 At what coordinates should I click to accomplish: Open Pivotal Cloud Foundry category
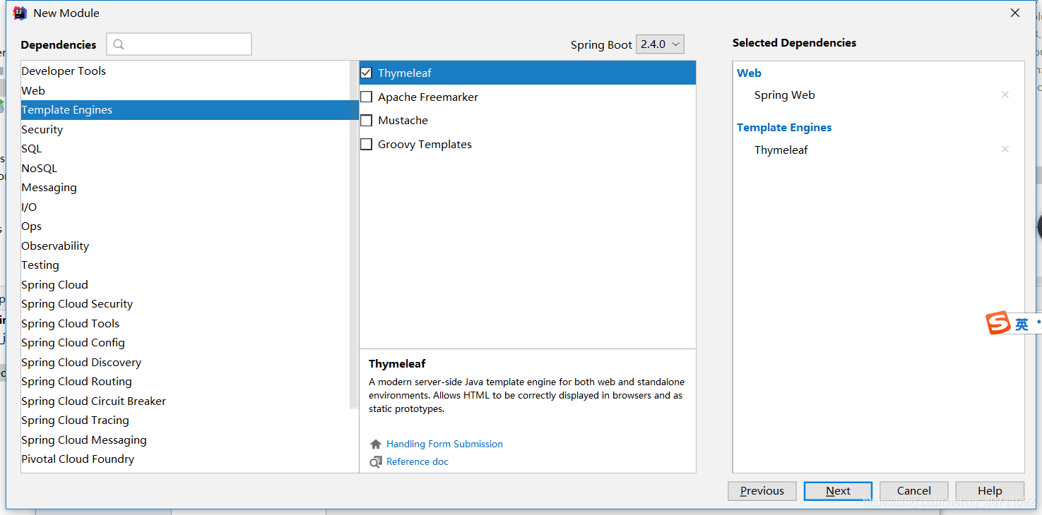coord(185,459)
